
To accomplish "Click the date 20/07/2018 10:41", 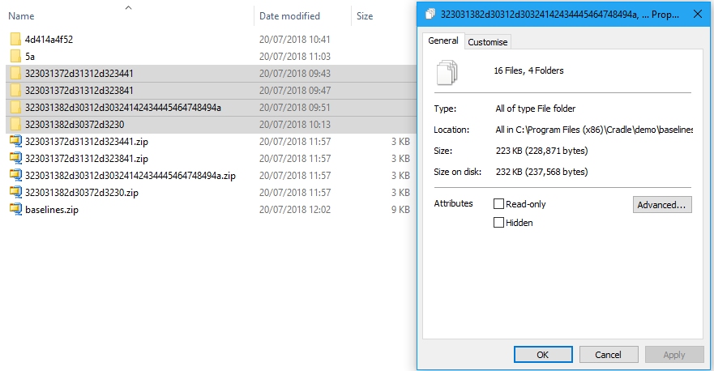I will [x=295, y=39].
